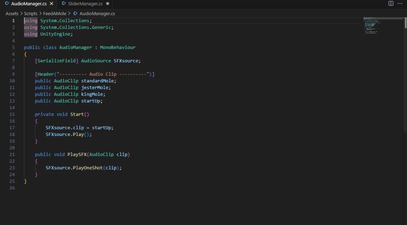The image size is (407, 225).
Task: Click the C# icon in the breadcrumb
Action: 75,13
